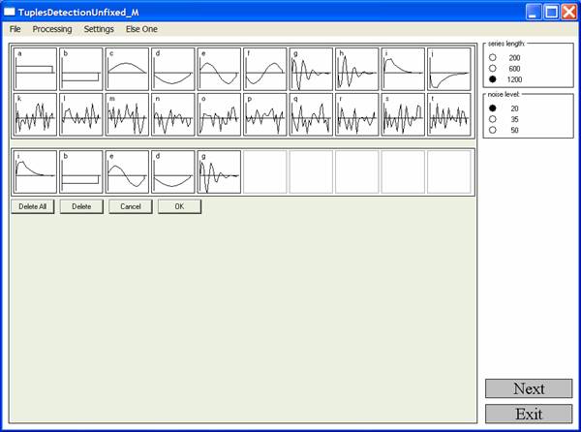Select noisy waveform thumbnail r

pos(356,114)
